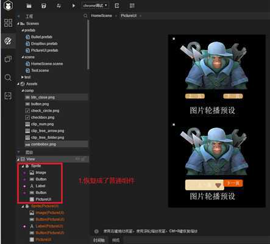Open the chrome debug mode dropdown
Viewport: 270px width, 244px height.
coord(95,5)
